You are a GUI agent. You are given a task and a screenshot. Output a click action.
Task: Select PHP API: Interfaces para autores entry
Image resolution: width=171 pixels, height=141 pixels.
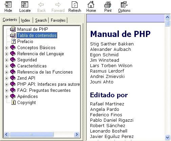(x=48, y=84)
